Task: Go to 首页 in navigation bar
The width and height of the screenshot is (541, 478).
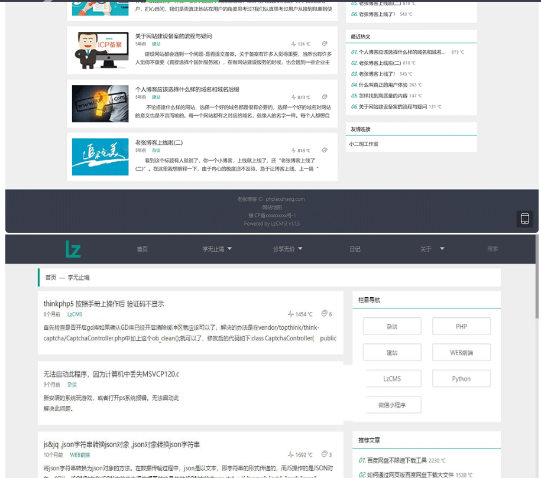Action: tap(142, 249)
